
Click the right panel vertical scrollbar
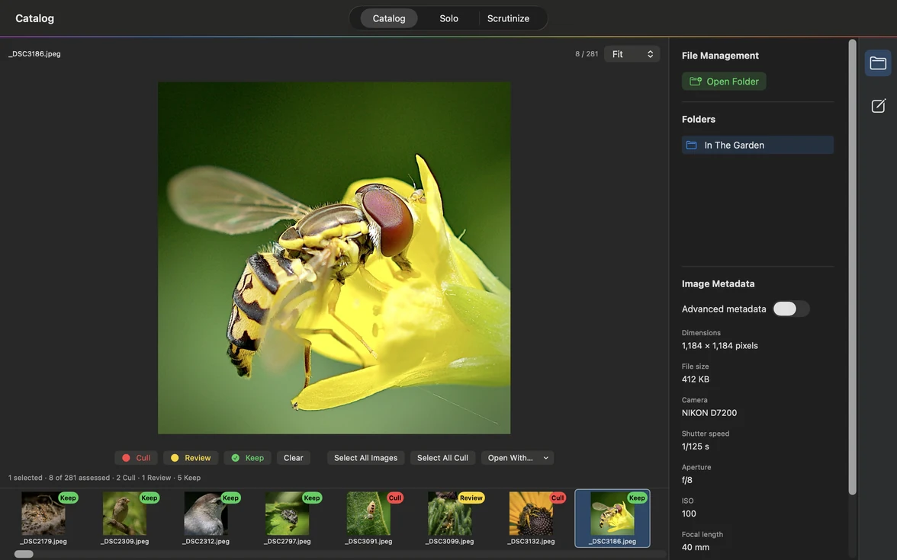(x=852, y=267)
